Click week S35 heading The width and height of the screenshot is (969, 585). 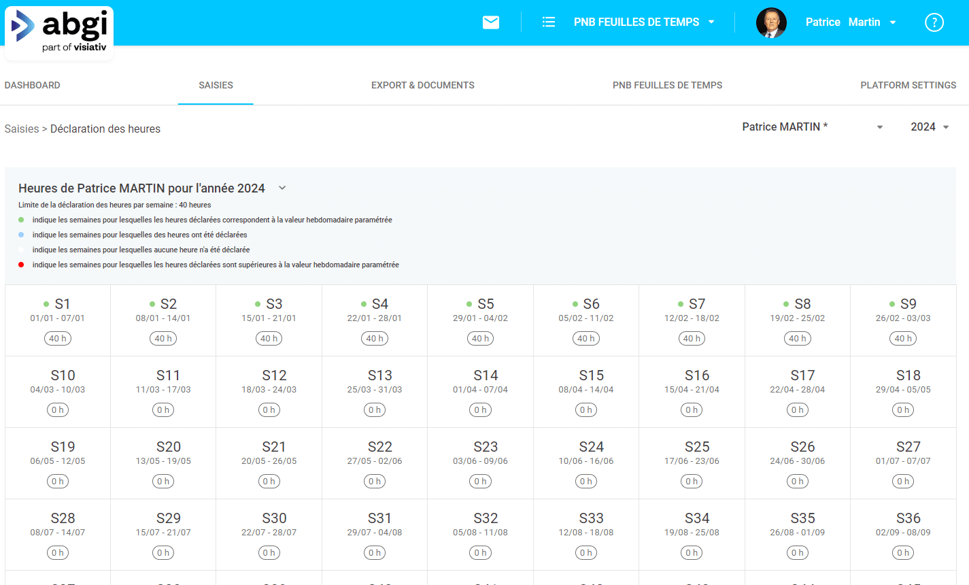[803, 518]
